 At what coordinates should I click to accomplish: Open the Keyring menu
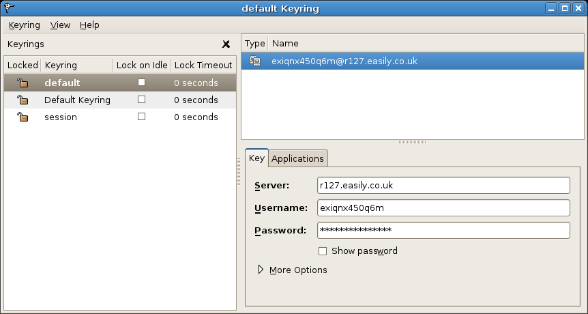click(25, 25)
